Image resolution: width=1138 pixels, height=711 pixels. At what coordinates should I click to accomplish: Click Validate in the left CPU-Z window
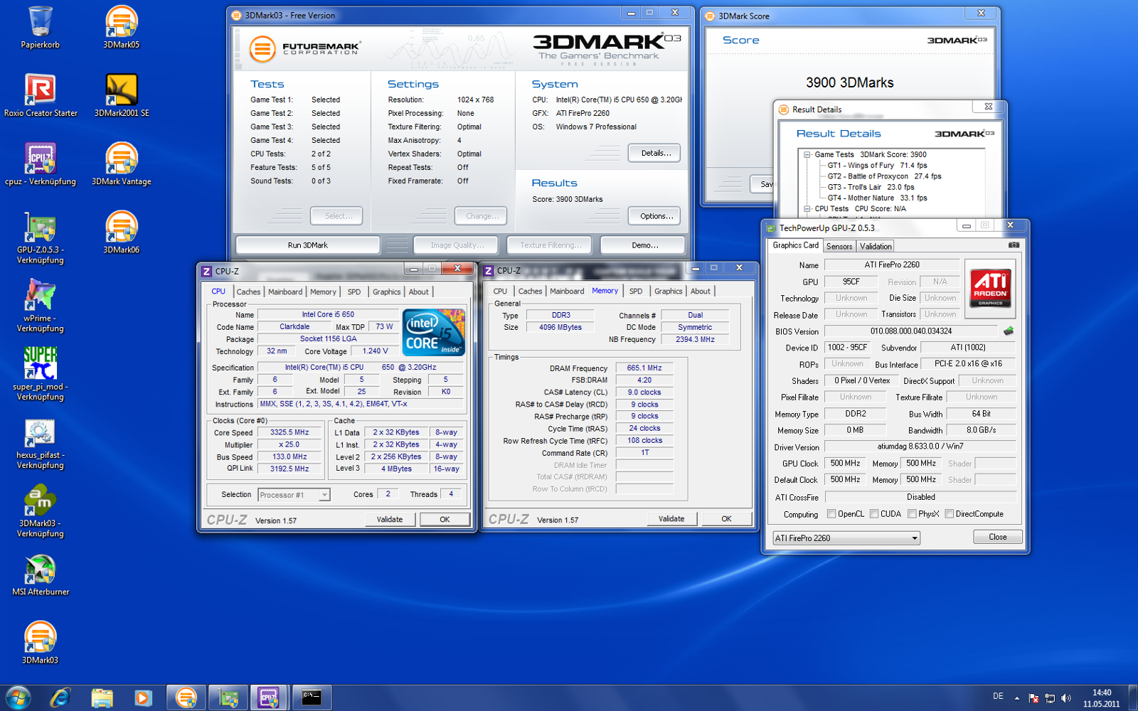coord(389,520)
